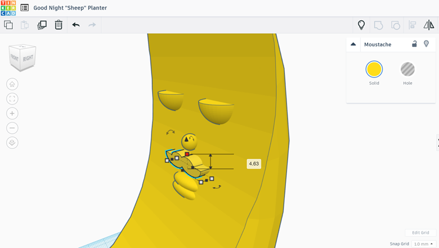Click the Moustache shape name
Screen dimensions: 439x248
tap(378, 44)
